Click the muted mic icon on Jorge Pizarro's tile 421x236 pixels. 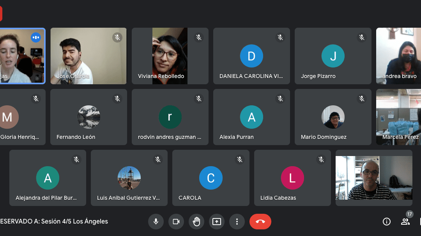click(x=362, y=37)
